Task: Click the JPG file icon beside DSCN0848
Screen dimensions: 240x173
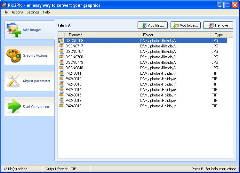Action: tap(61, 68)
